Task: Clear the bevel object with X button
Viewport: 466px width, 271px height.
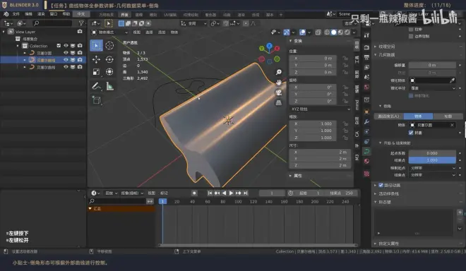Action: (452, 125)
